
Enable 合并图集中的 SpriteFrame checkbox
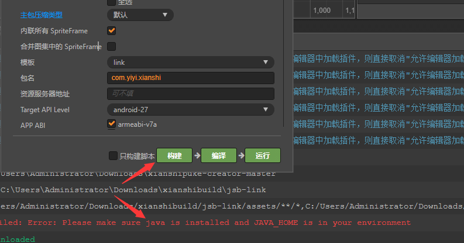(112, 46)
